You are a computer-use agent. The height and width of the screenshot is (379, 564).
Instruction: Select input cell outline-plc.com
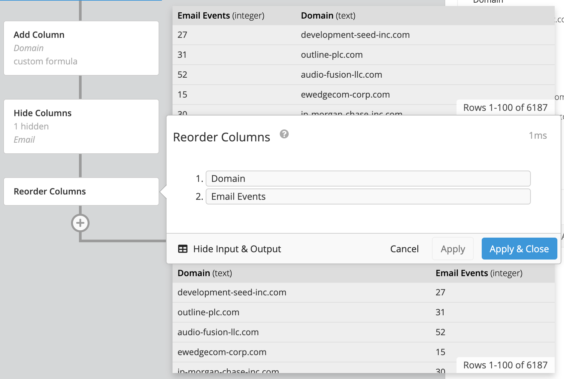pyautogui.click(x=332, y=55)
